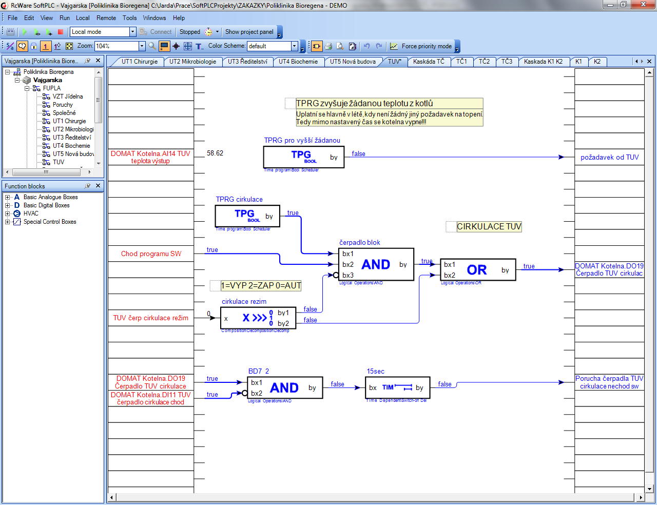Toggle the grid display icon
The image size is (657, 505).
pos(188,46)
